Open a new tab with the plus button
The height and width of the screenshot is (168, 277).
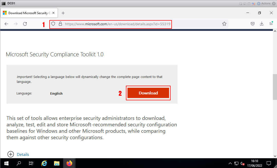coord(63,13)
